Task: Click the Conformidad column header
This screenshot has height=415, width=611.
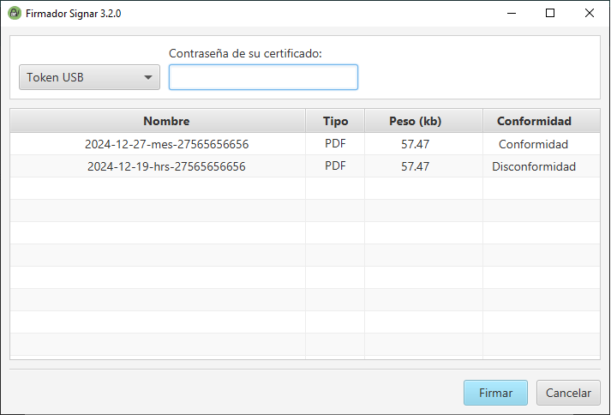Action: 542,121
